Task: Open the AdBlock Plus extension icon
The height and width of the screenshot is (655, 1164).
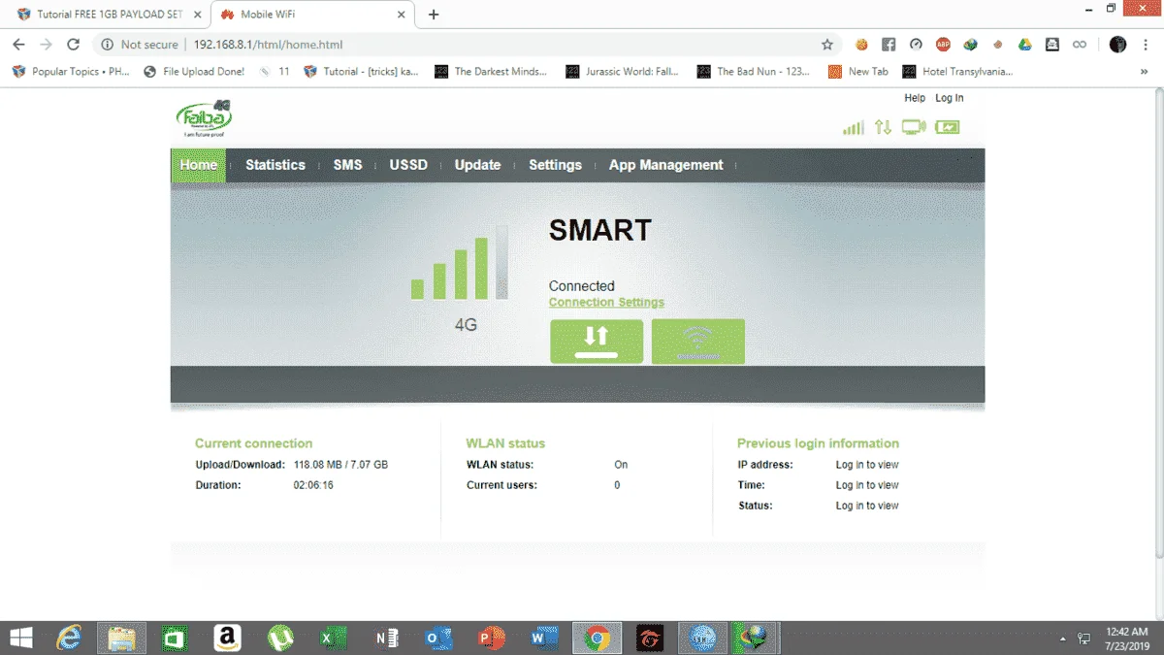Action: point(943,45)
